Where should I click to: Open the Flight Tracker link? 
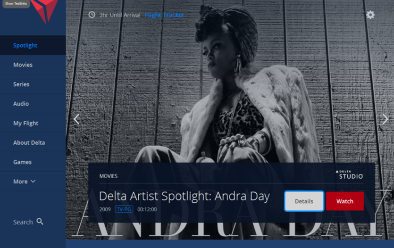coord(164,15)
